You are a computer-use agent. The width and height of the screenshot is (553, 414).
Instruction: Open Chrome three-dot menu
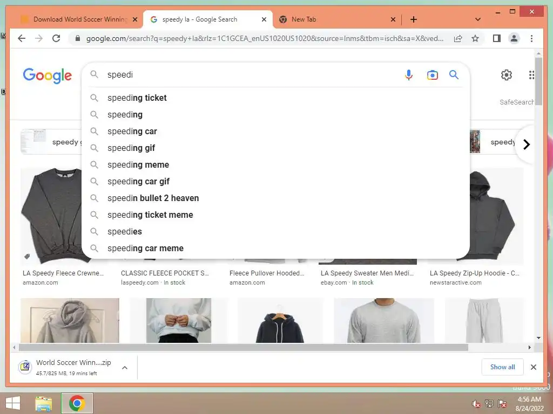point(531,38)
